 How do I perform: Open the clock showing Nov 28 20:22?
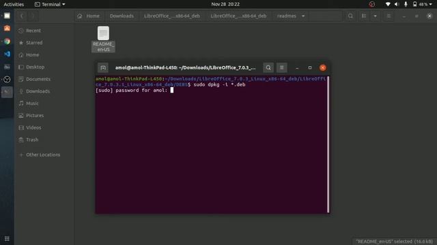pyautogui.click(x=225, y=4)
